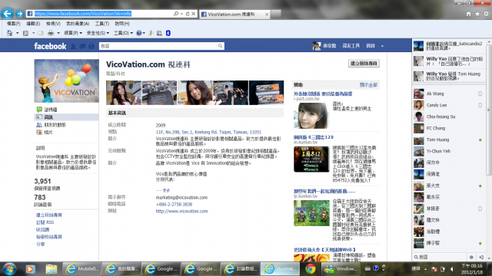This screenshot has height=276, width=492.
Task: Open the http://www.vicovation.com link
Action: (181, 212)
